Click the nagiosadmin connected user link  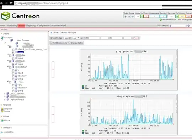coord(9,132)
